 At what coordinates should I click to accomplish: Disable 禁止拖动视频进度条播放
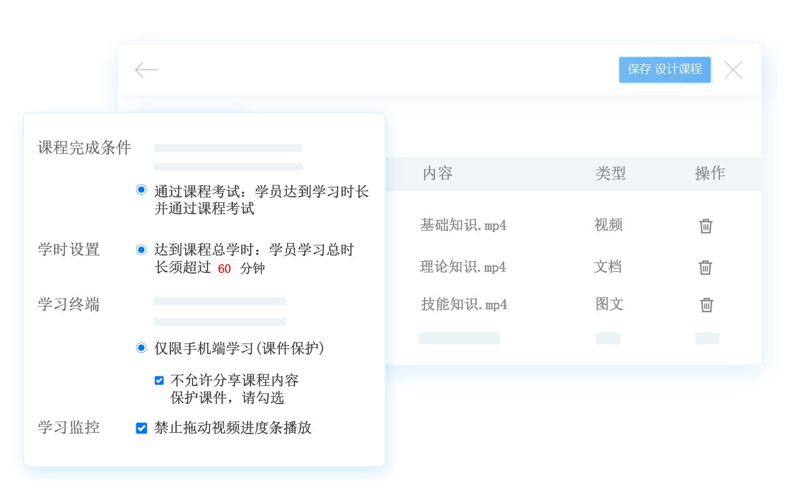point(141,428)
